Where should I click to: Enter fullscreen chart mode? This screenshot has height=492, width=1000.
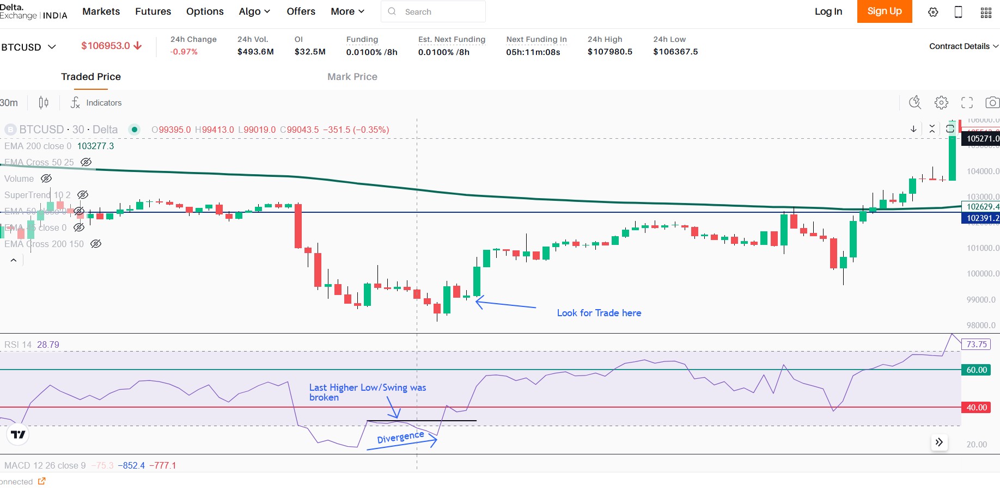pos(967,102)
